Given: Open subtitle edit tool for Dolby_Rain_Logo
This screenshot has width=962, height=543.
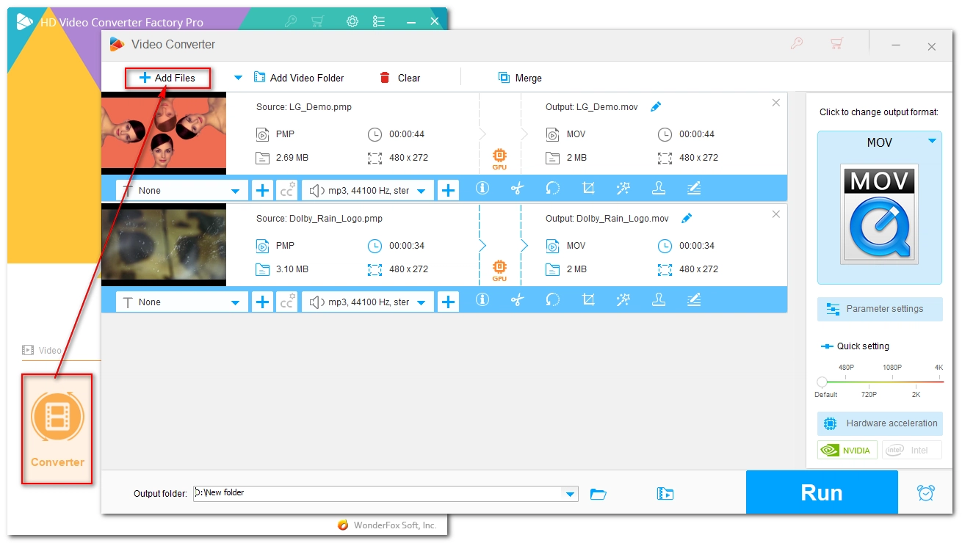Looking at the screenshot, I should point(694,300).
